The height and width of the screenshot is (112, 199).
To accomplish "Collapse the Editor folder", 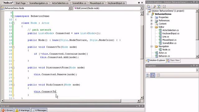I will [x=151, y=27].
